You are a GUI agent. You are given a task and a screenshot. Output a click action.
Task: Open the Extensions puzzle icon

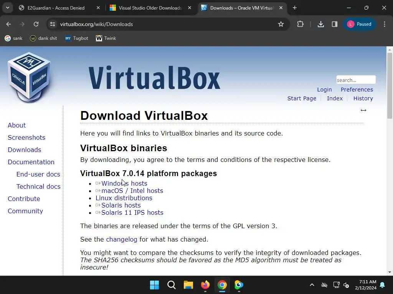tap(300, 24)
